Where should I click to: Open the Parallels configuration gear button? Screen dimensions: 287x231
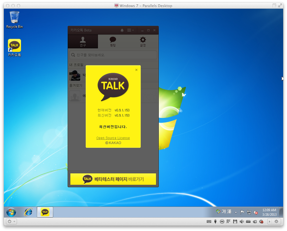pos(276,221)
